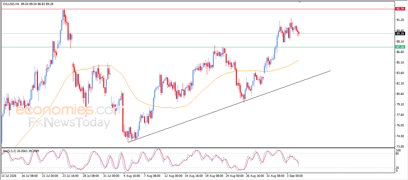Select the red 92.79 price tag
This screenshot has width=408, height=180.
tap(400, 9)
